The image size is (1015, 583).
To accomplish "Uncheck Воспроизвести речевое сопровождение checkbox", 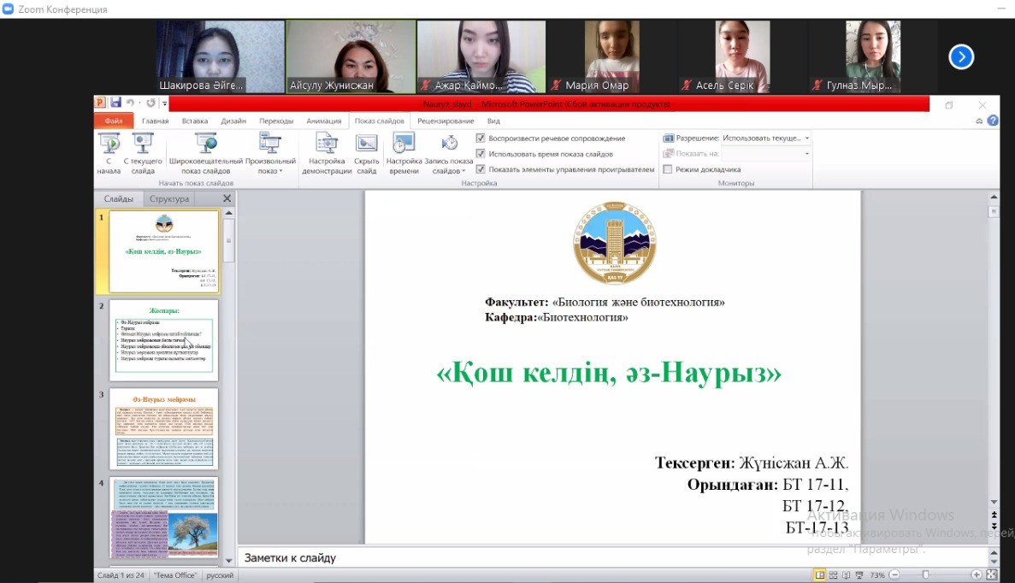I will pos(481,138).
